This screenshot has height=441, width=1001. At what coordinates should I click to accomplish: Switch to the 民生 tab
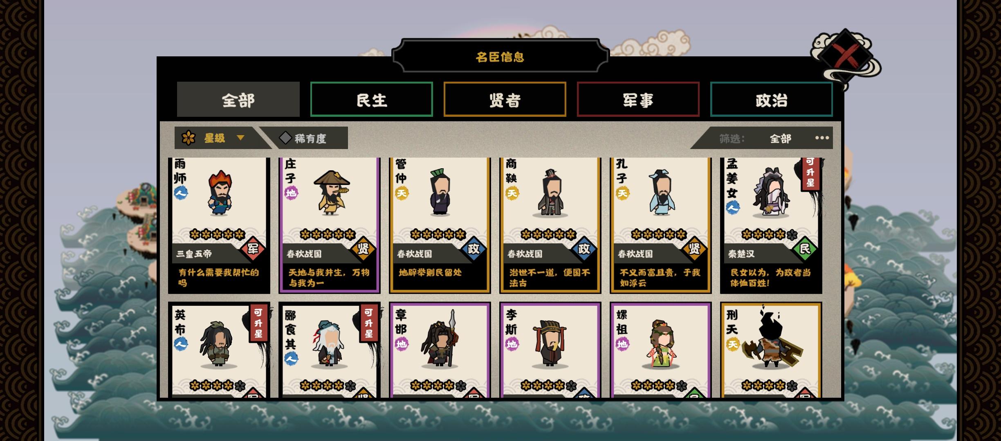pyautogui.click(x=371, y=100)
